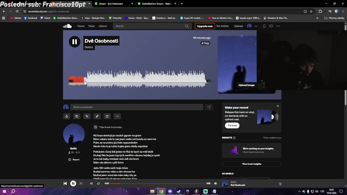Click the Report link
347x195 pixels.
(74, 160)
